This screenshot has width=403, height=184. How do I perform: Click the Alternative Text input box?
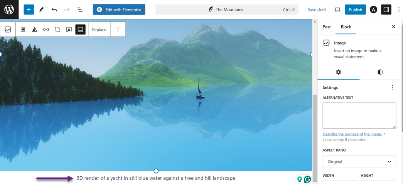point(359,115)
